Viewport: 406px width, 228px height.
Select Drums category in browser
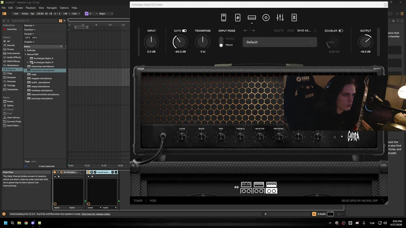(10, 49)
